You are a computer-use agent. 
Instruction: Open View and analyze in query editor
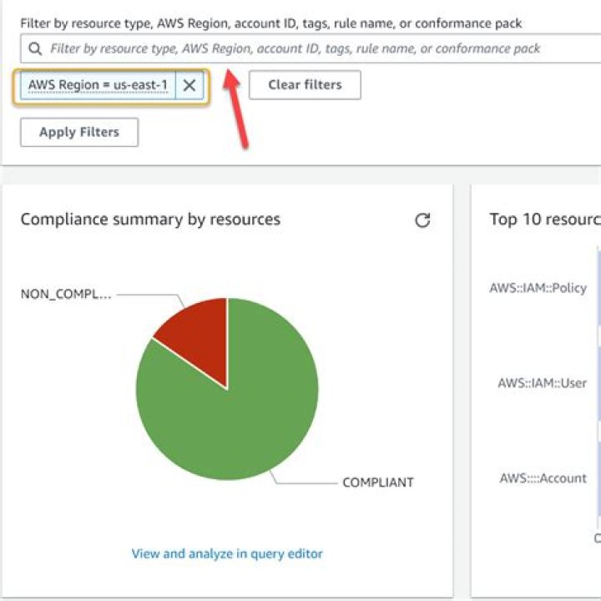coord(227,553)
